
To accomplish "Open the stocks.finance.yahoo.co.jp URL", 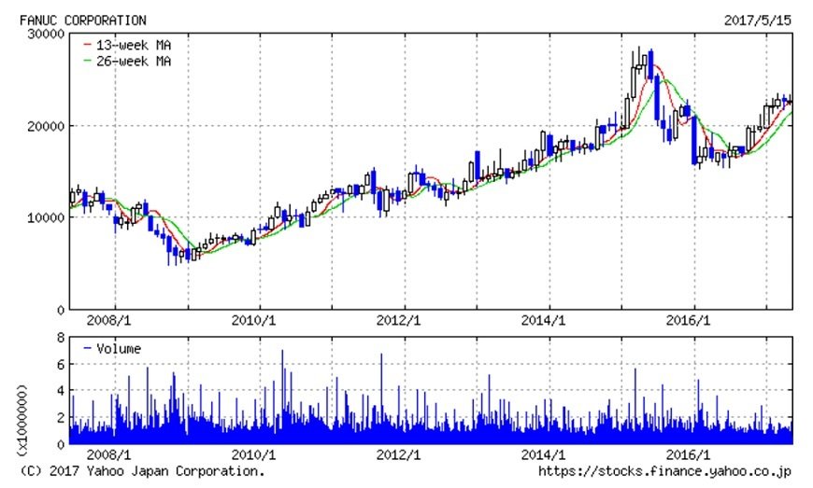I will tap(665, 472).
